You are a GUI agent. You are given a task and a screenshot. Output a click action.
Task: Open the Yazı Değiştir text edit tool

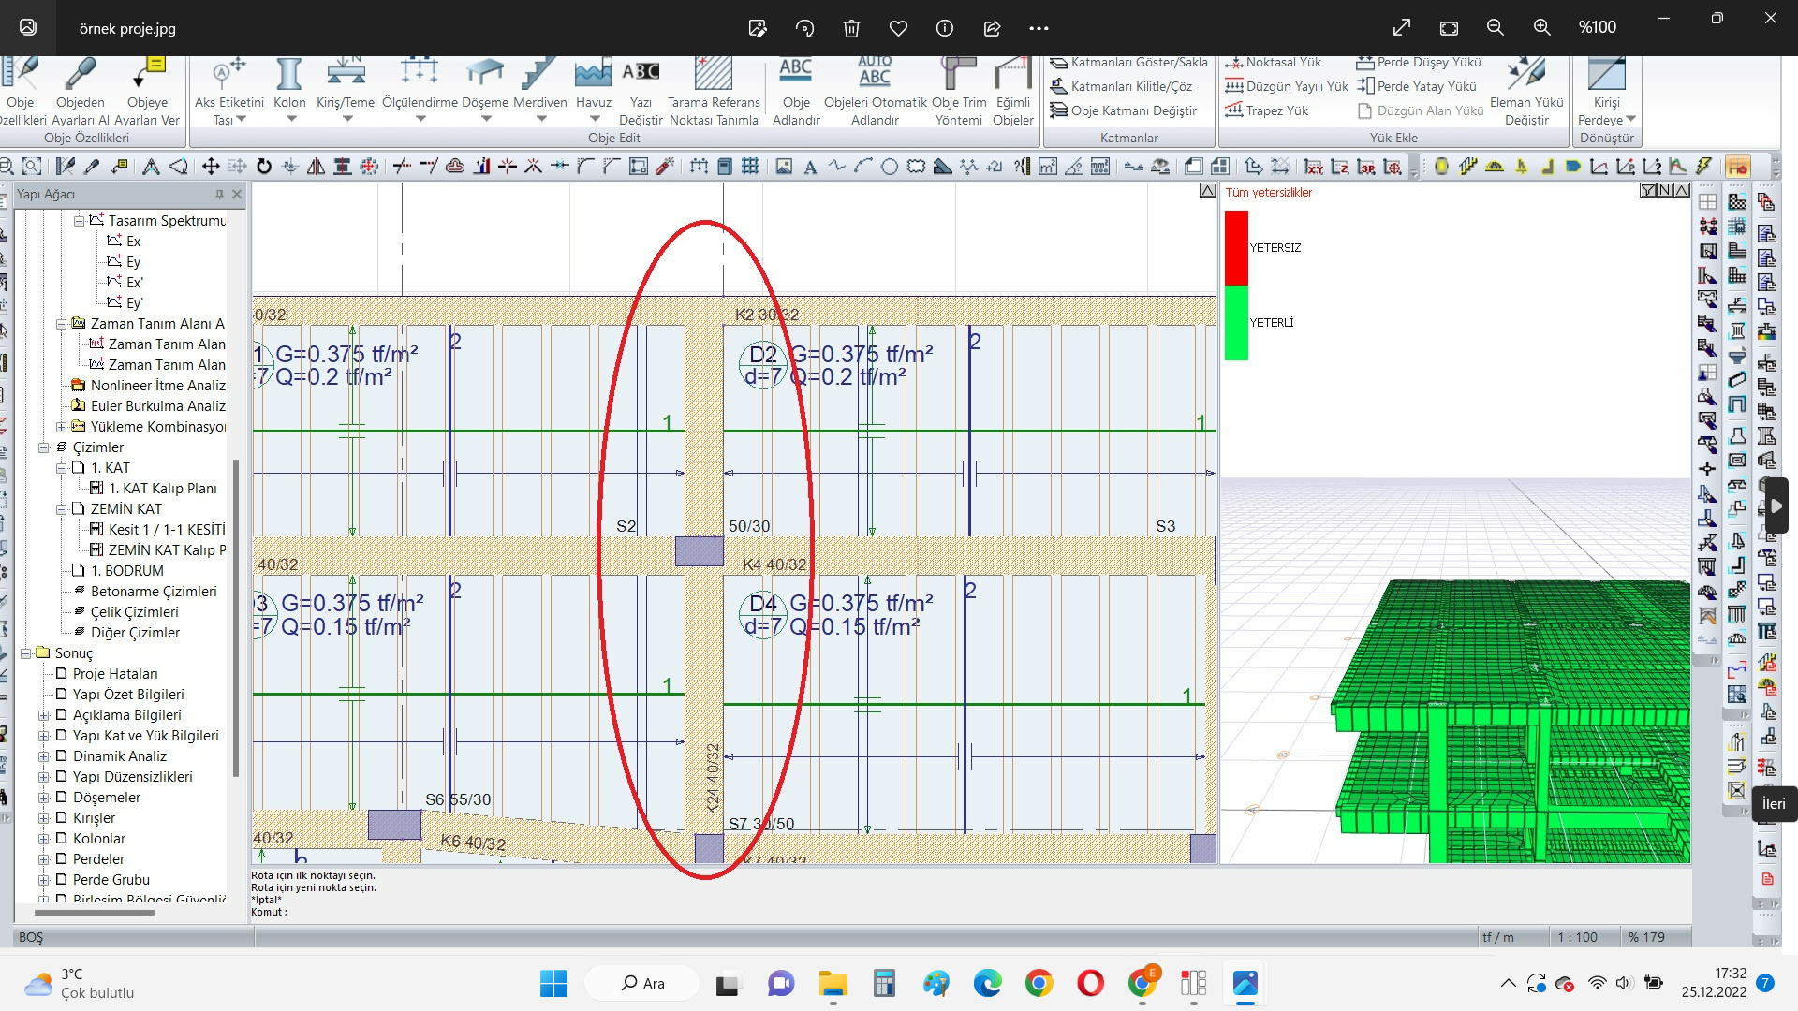pos(641,92)
